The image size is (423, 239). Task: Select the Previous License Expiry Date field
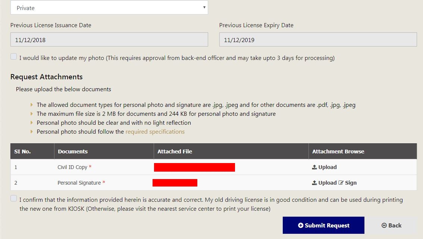[318, 39]
